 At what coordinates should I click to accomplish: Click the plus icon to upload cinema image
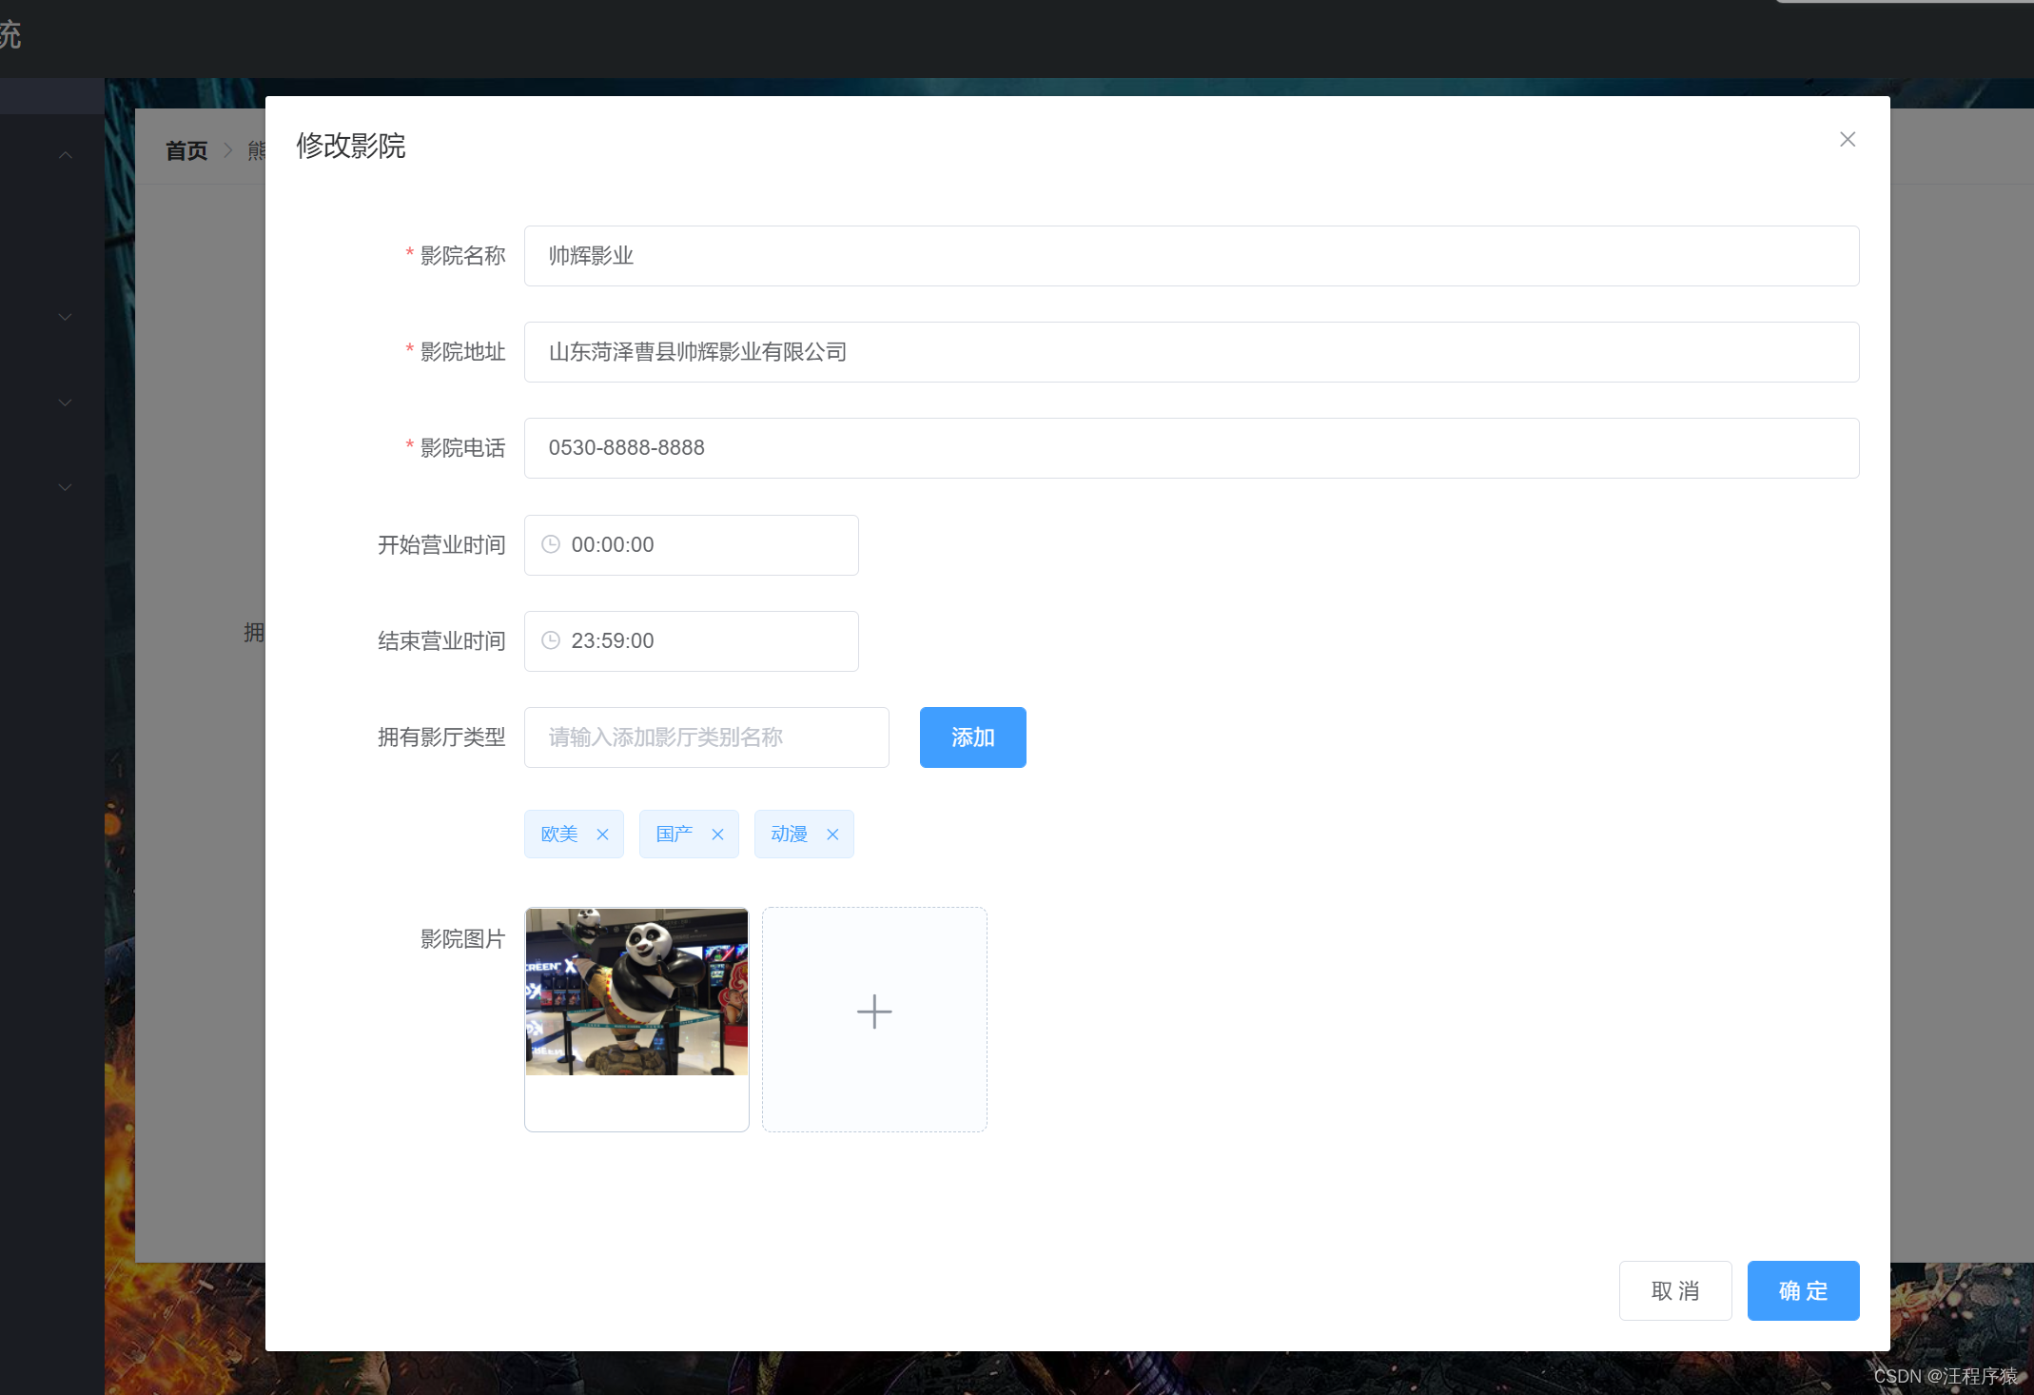pyautogui.click(x=874, y=1012)
